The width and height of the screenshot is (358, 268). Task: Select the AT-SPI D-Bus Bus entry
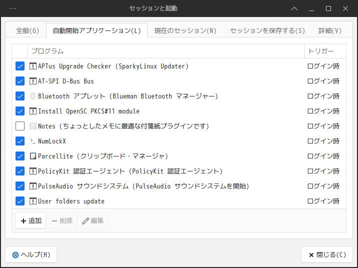click(x=66, y=81)
